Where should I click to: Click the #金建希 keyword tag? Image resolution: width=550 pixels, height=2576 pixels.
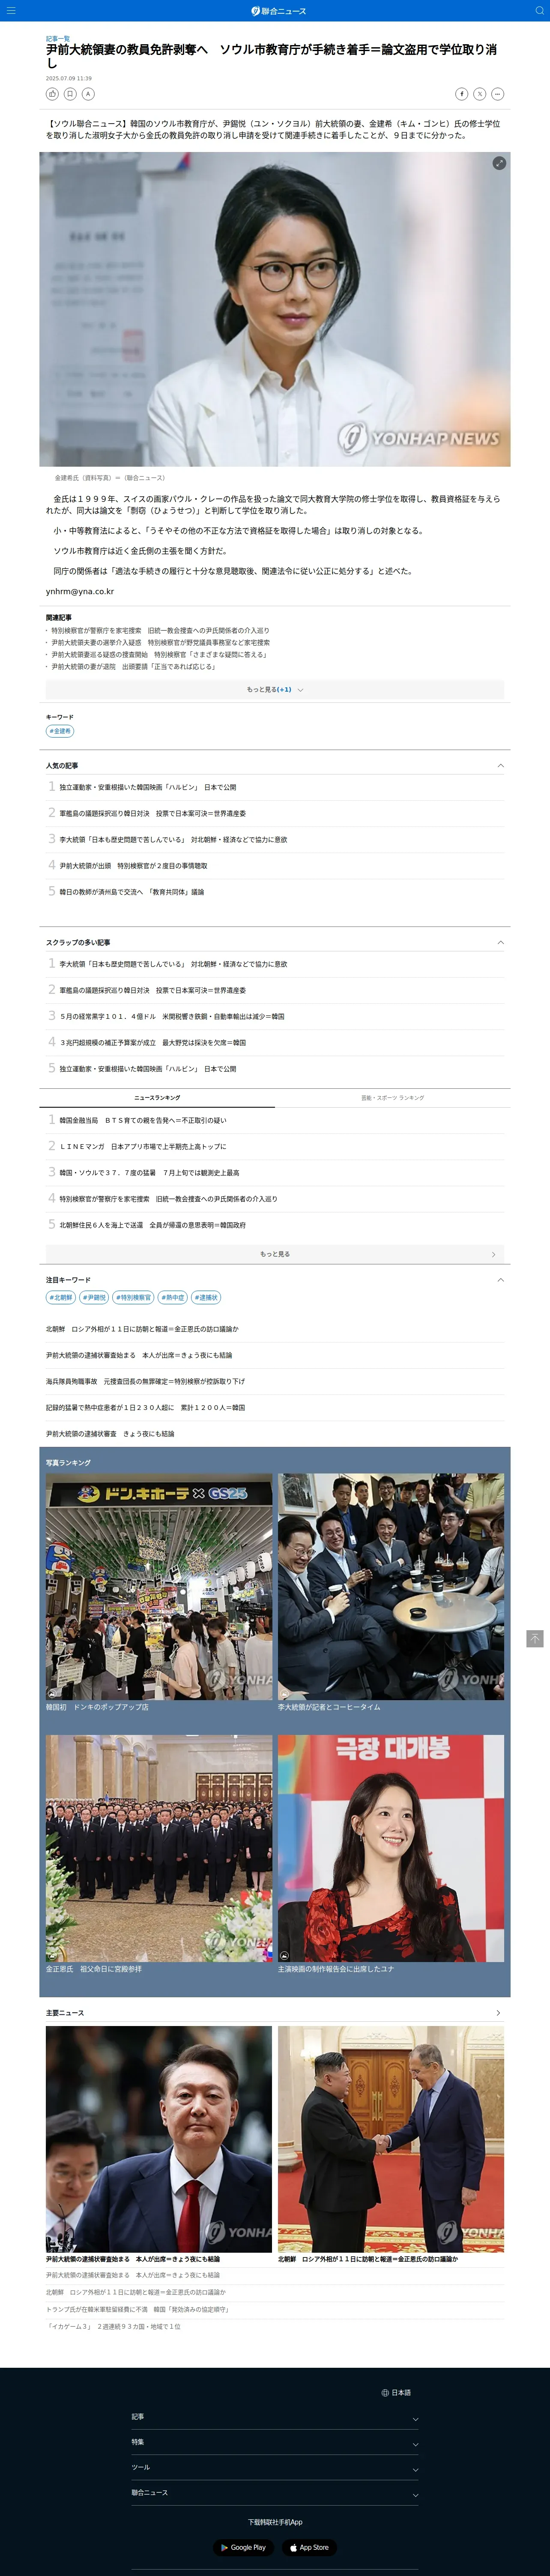[60, 731]
